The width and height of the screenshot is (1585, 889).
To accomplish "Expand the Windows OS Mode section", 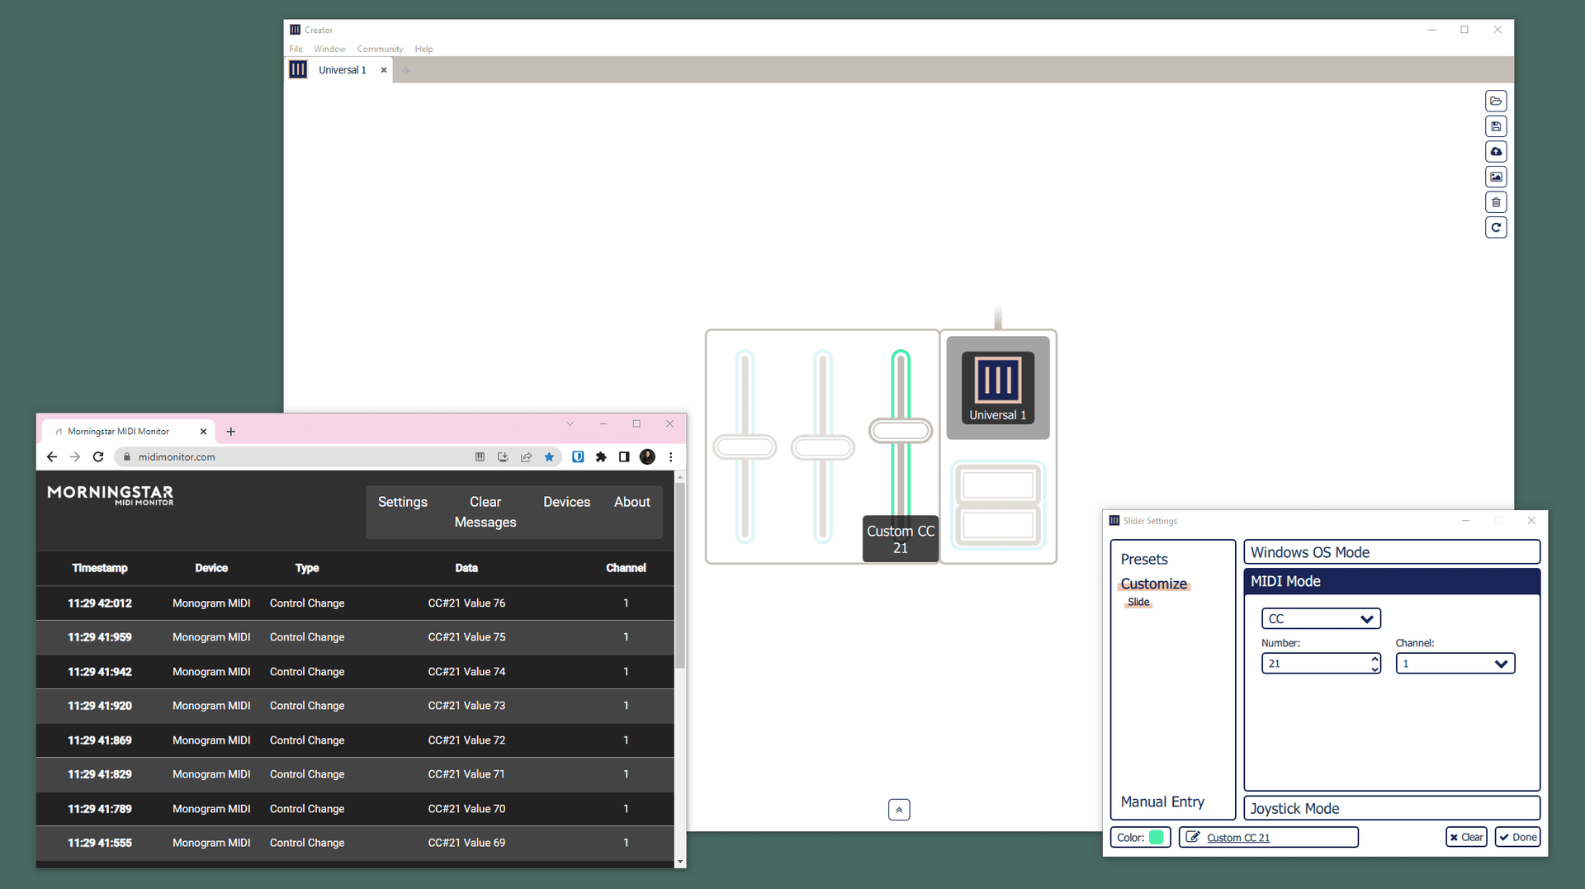I will (x=1391, y=552).
